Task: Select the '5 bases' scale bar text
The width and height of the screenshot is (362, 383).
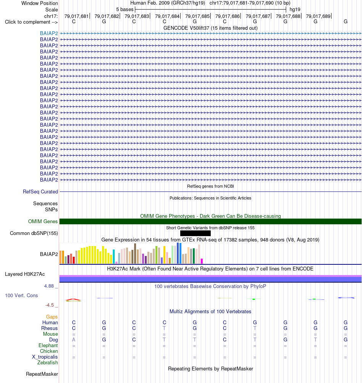Action: click(x=125, y=10)
